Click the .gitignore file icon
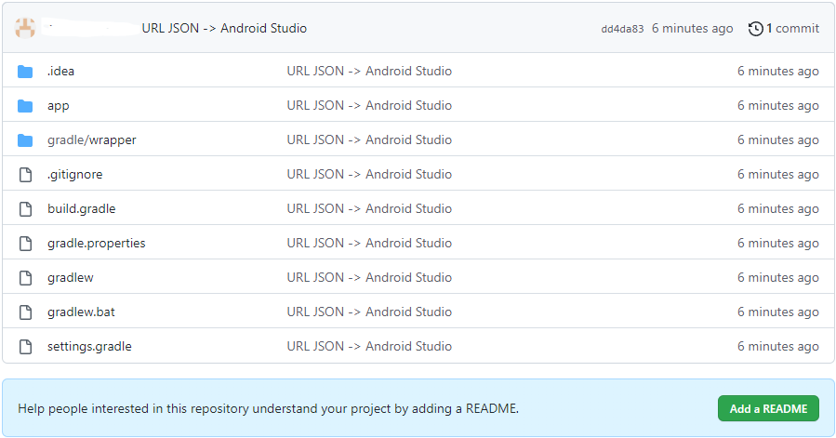The image size is (836, 438). [25, 175]
